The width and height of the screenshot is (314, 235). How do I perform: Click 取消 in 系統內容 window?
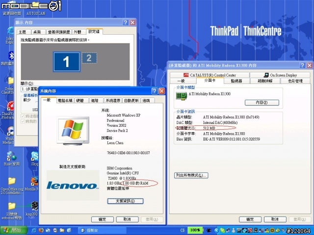point(127,219)
